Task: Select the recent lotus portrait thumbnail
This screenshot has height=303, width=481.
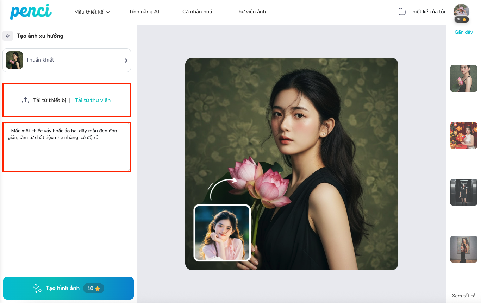Action: pos(463,78)
